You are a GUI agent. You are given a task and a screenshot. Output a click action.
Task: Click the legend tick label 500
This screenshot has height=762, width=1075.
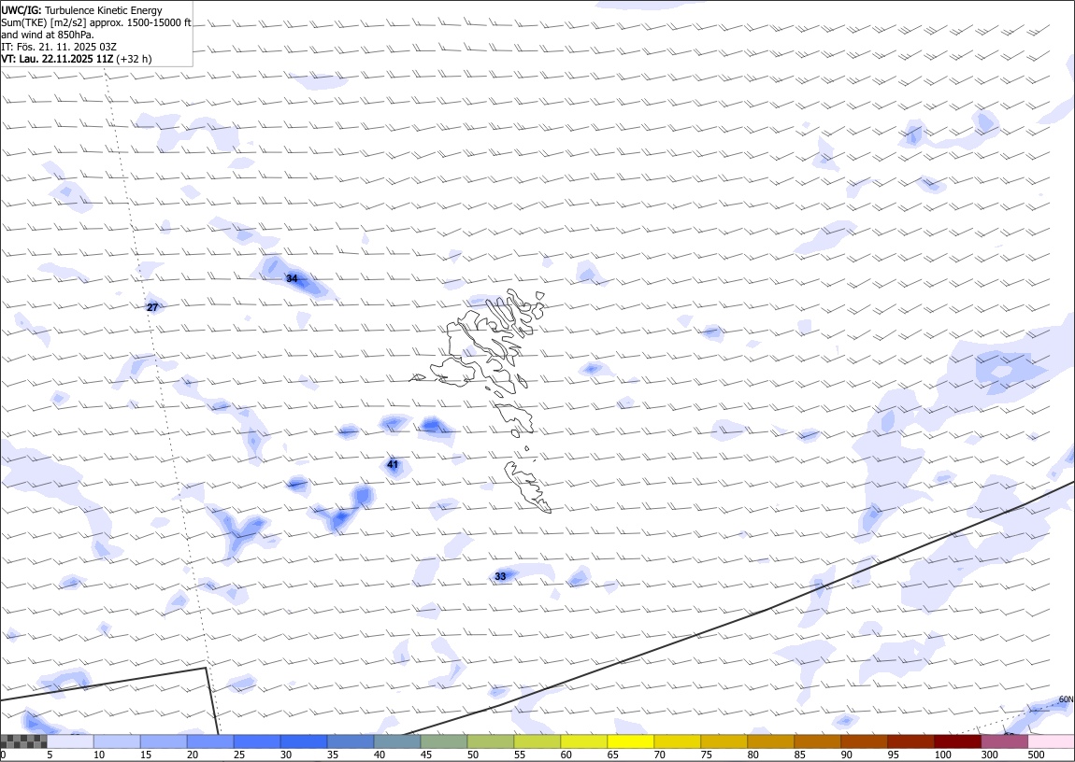[1036, 755]
